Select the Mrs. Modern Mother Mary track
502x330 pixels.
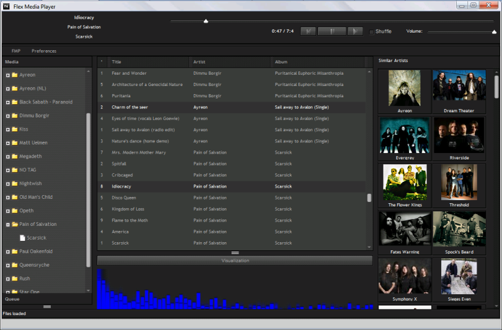click(x=232, y=152)
